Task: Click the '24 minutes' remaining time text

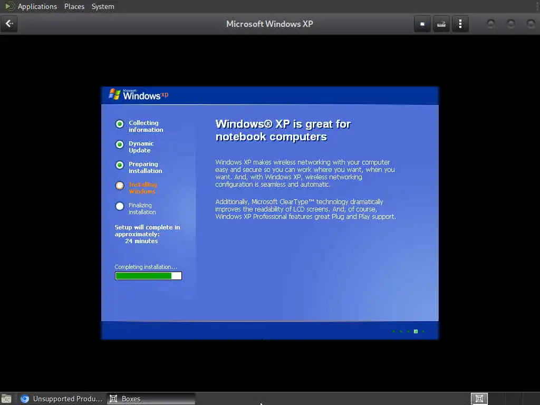Action: point(141,241)
